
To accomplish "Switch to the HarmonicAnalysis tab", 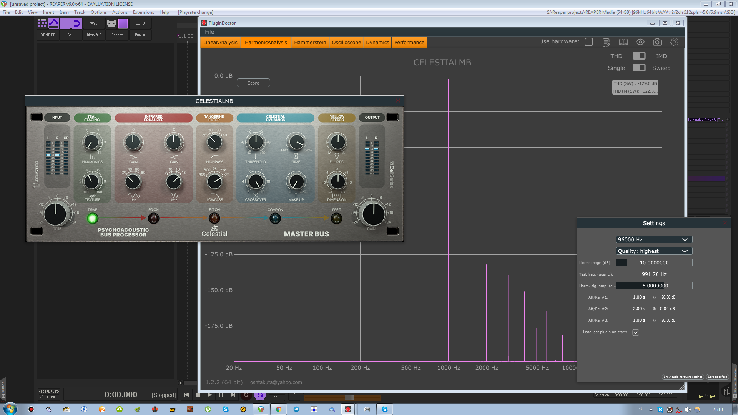I will click(266, 42).
